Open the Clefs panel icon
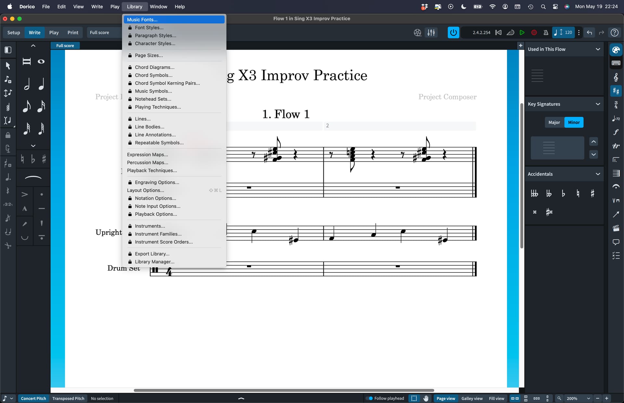Image resolution: width=624 pixels, height=403 pixels. pos(616,77)
